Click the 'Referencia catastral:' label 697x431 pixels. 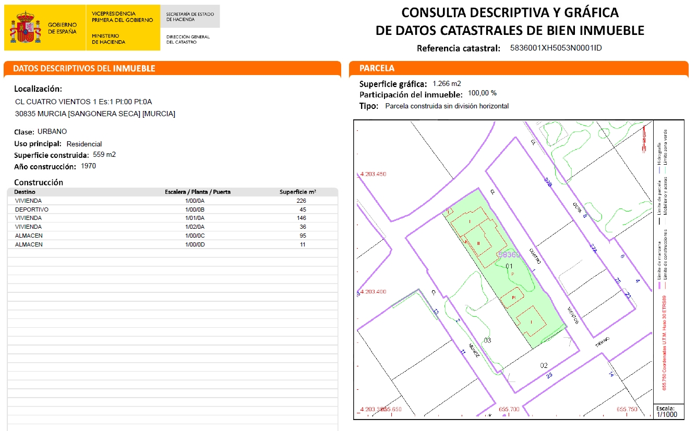459,48
